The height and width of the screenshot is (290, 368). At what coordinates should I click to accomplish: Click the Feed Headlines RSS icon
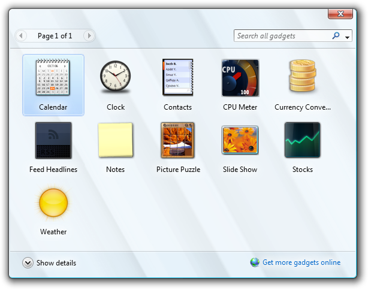tap(53, 140)
